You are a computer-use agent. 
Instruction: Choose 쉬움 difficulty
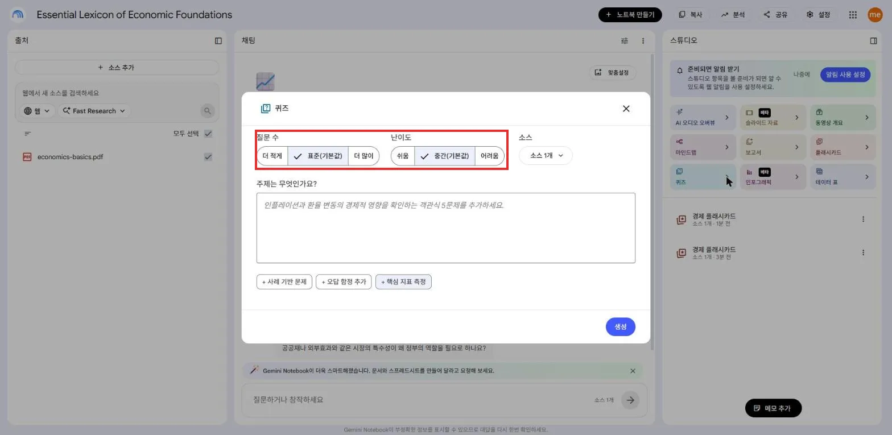coord(403,156)
